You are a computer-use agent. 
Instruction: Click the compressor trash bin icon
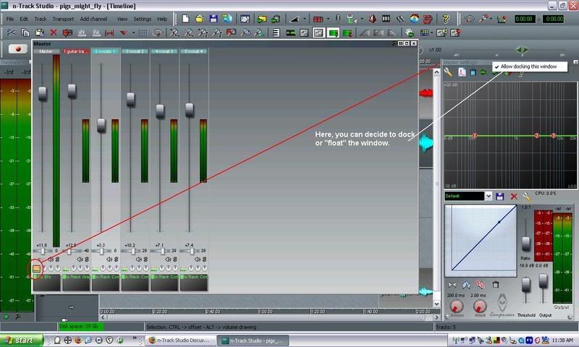coord(496,284)
